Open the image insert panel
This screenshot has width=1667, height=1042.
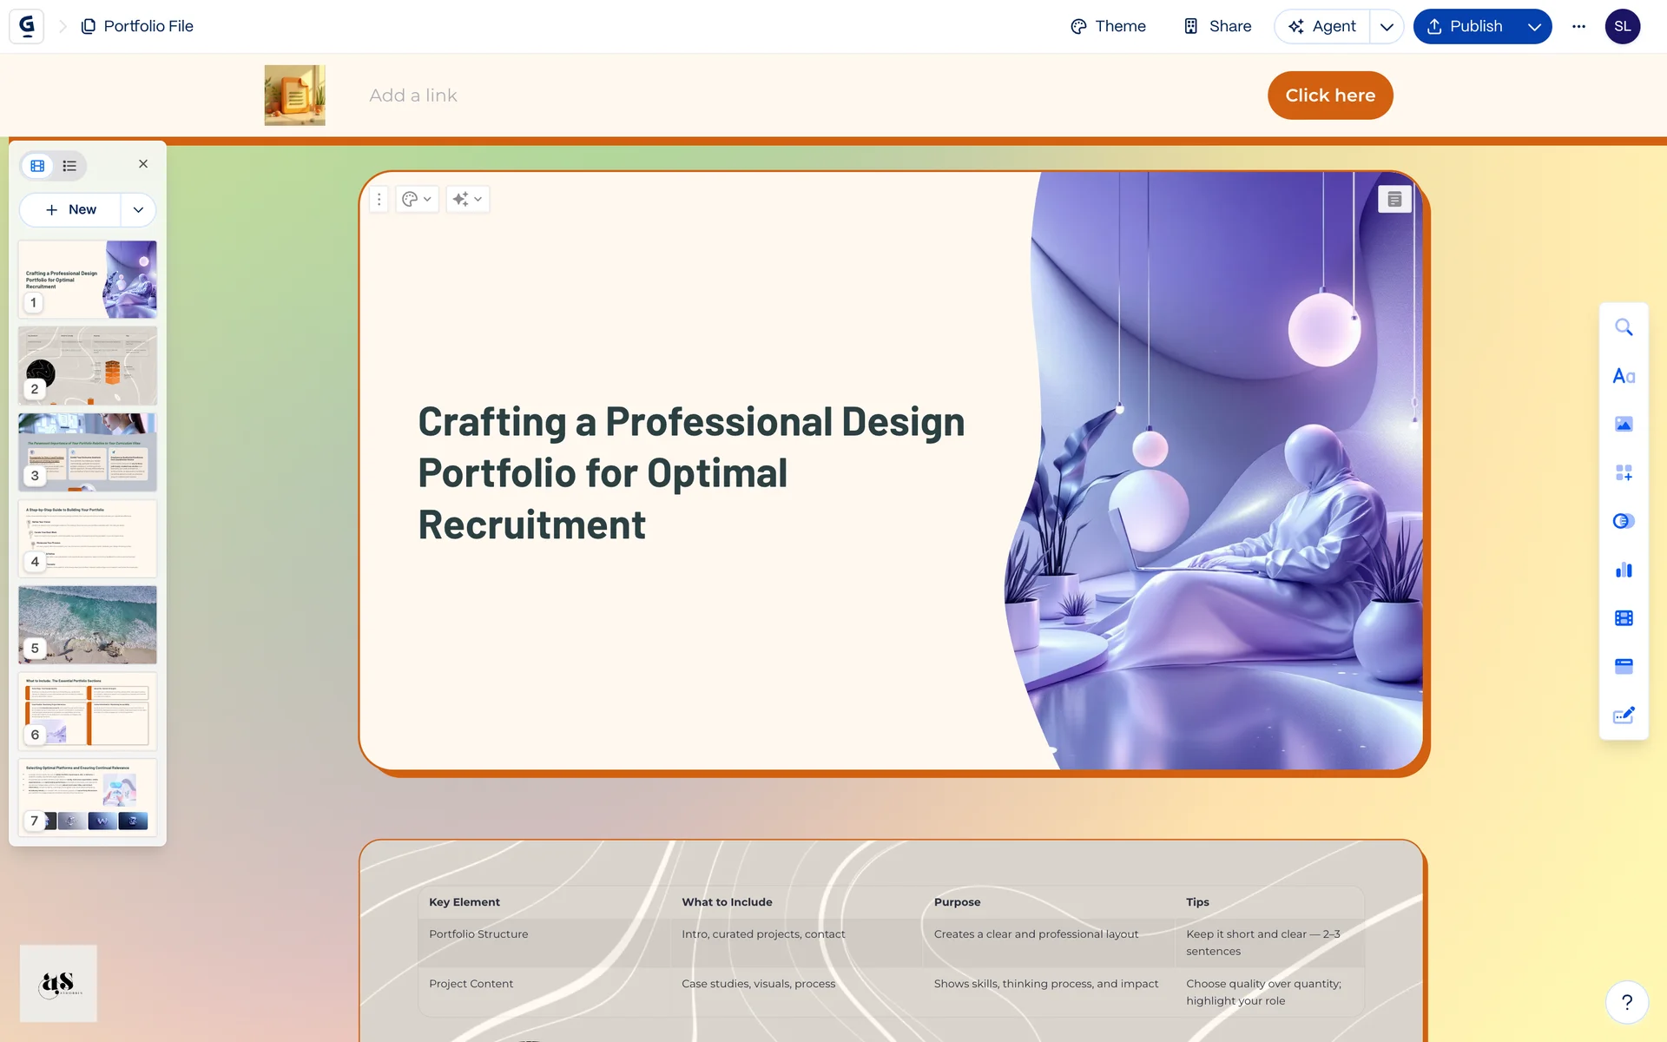(1624, 424)
